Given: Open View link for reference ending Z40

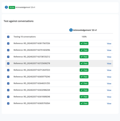Looking at the screenshot, I should click(109, 77).
